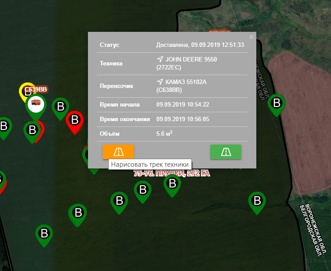Click the 'Объём' row label

click(x=110, y=134)
